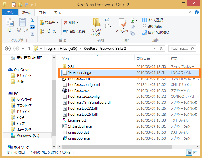Select KeePass.XmlSerializers.dll icon
The height and width of the screenshot is (158, 202).
pos(65,103)
